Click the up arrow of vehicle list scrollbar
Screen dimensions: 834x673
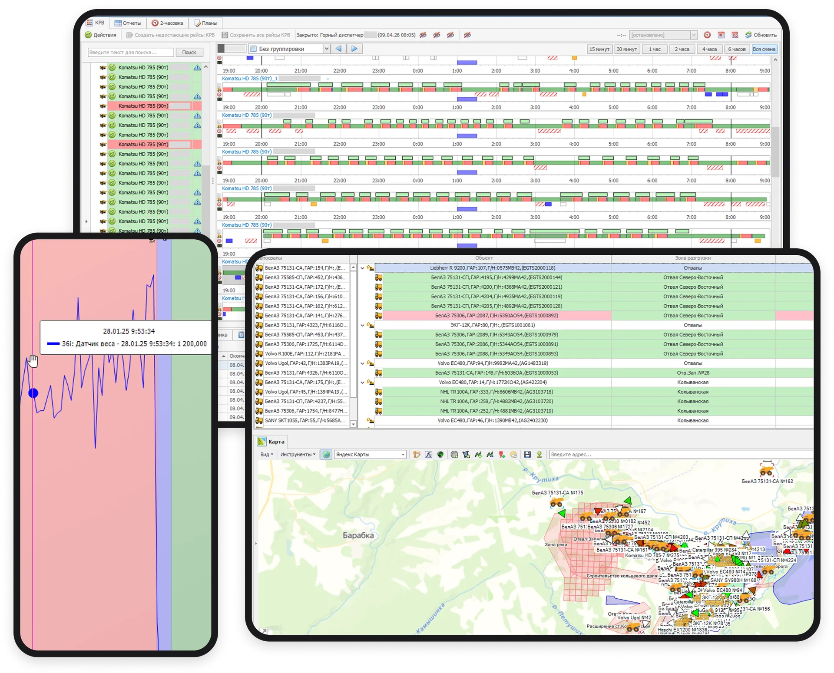[206, 67]
